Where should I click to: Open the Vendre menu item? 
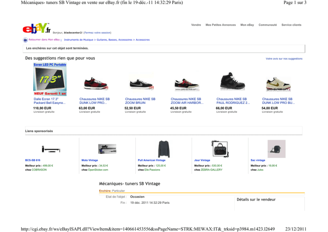pyautogui.click(x=196, y=25)
